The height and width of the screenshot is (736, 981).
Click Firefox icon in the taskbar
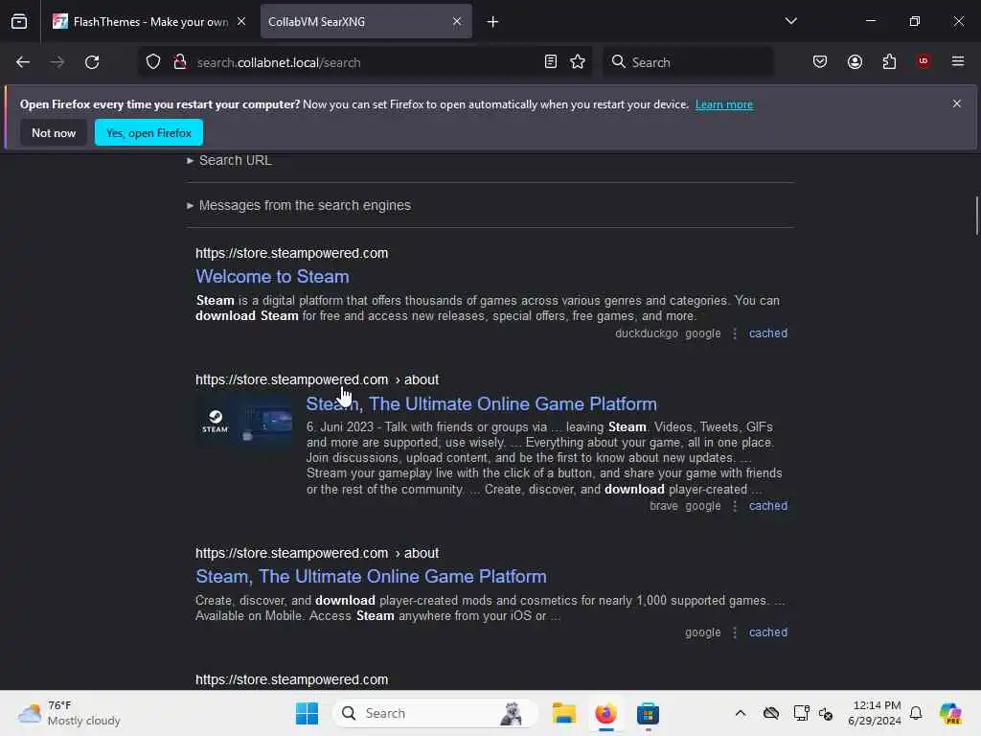click(605, 713)
